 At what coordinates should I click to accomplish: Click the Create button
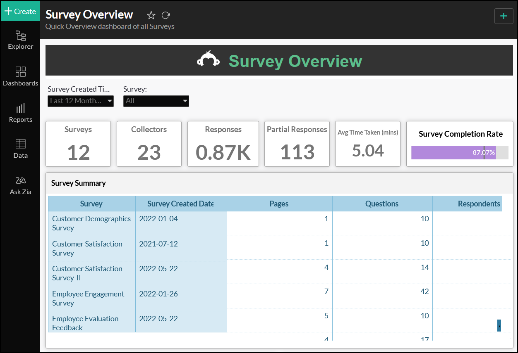(x=20, y=11)
